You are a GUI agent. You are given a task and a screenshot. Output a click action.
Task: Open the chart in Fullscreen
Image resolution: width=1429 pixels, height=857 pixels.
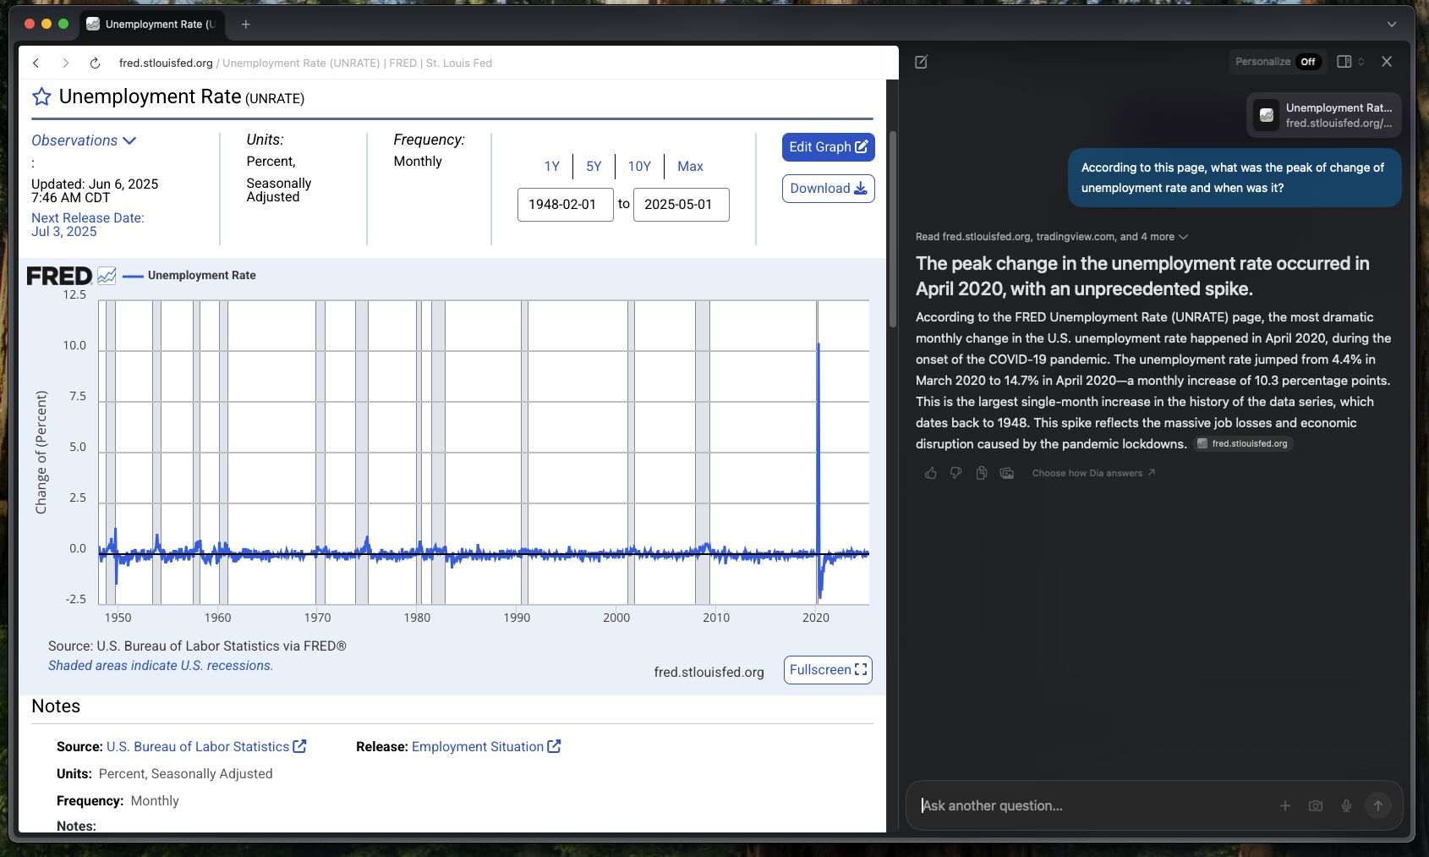(x=828, y=670)
